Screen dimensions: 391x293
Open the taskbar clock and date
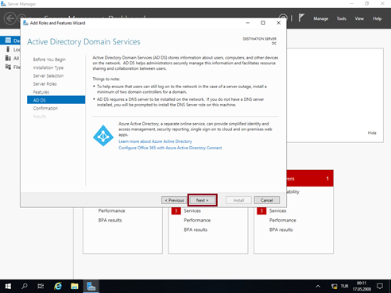pos(362,286)
